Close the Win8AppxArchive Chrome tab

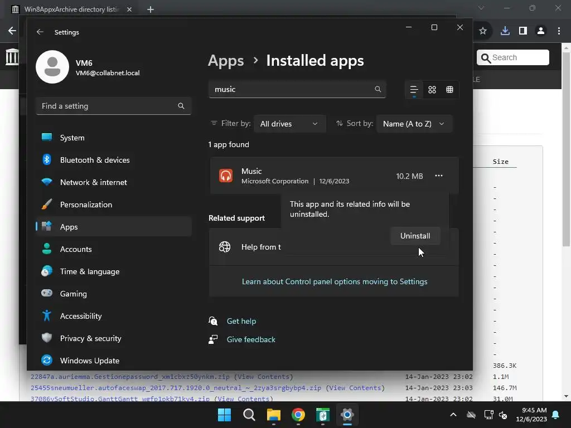129,9
